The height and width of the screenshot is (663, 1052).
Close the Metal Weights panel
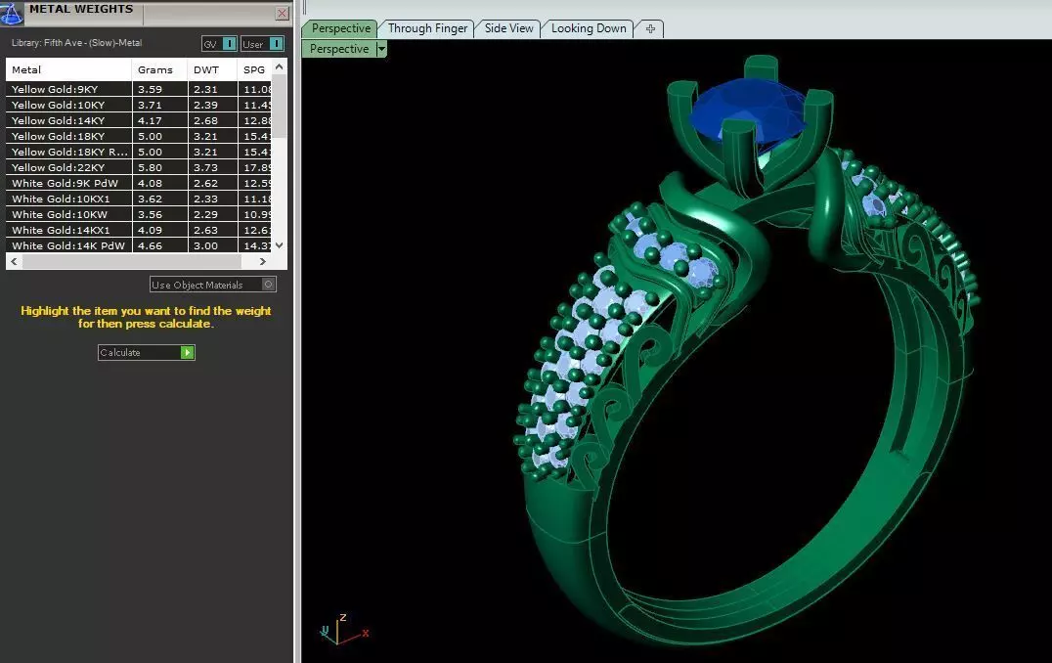point(283,14)
